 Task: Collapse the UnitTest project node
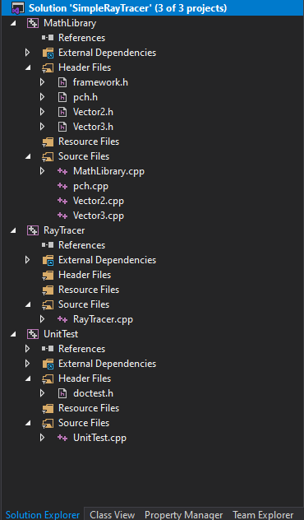tap(13, 334)
